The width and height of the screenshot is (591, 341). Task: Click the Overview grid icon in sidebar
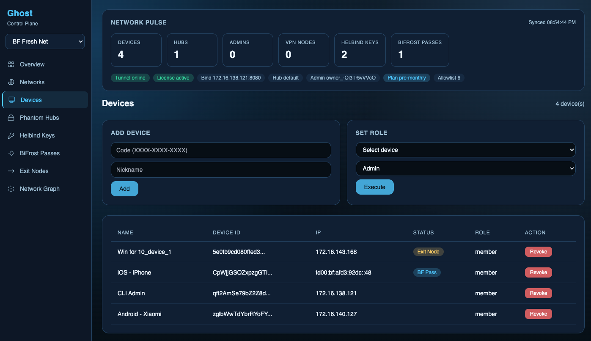tap(11, 64)
